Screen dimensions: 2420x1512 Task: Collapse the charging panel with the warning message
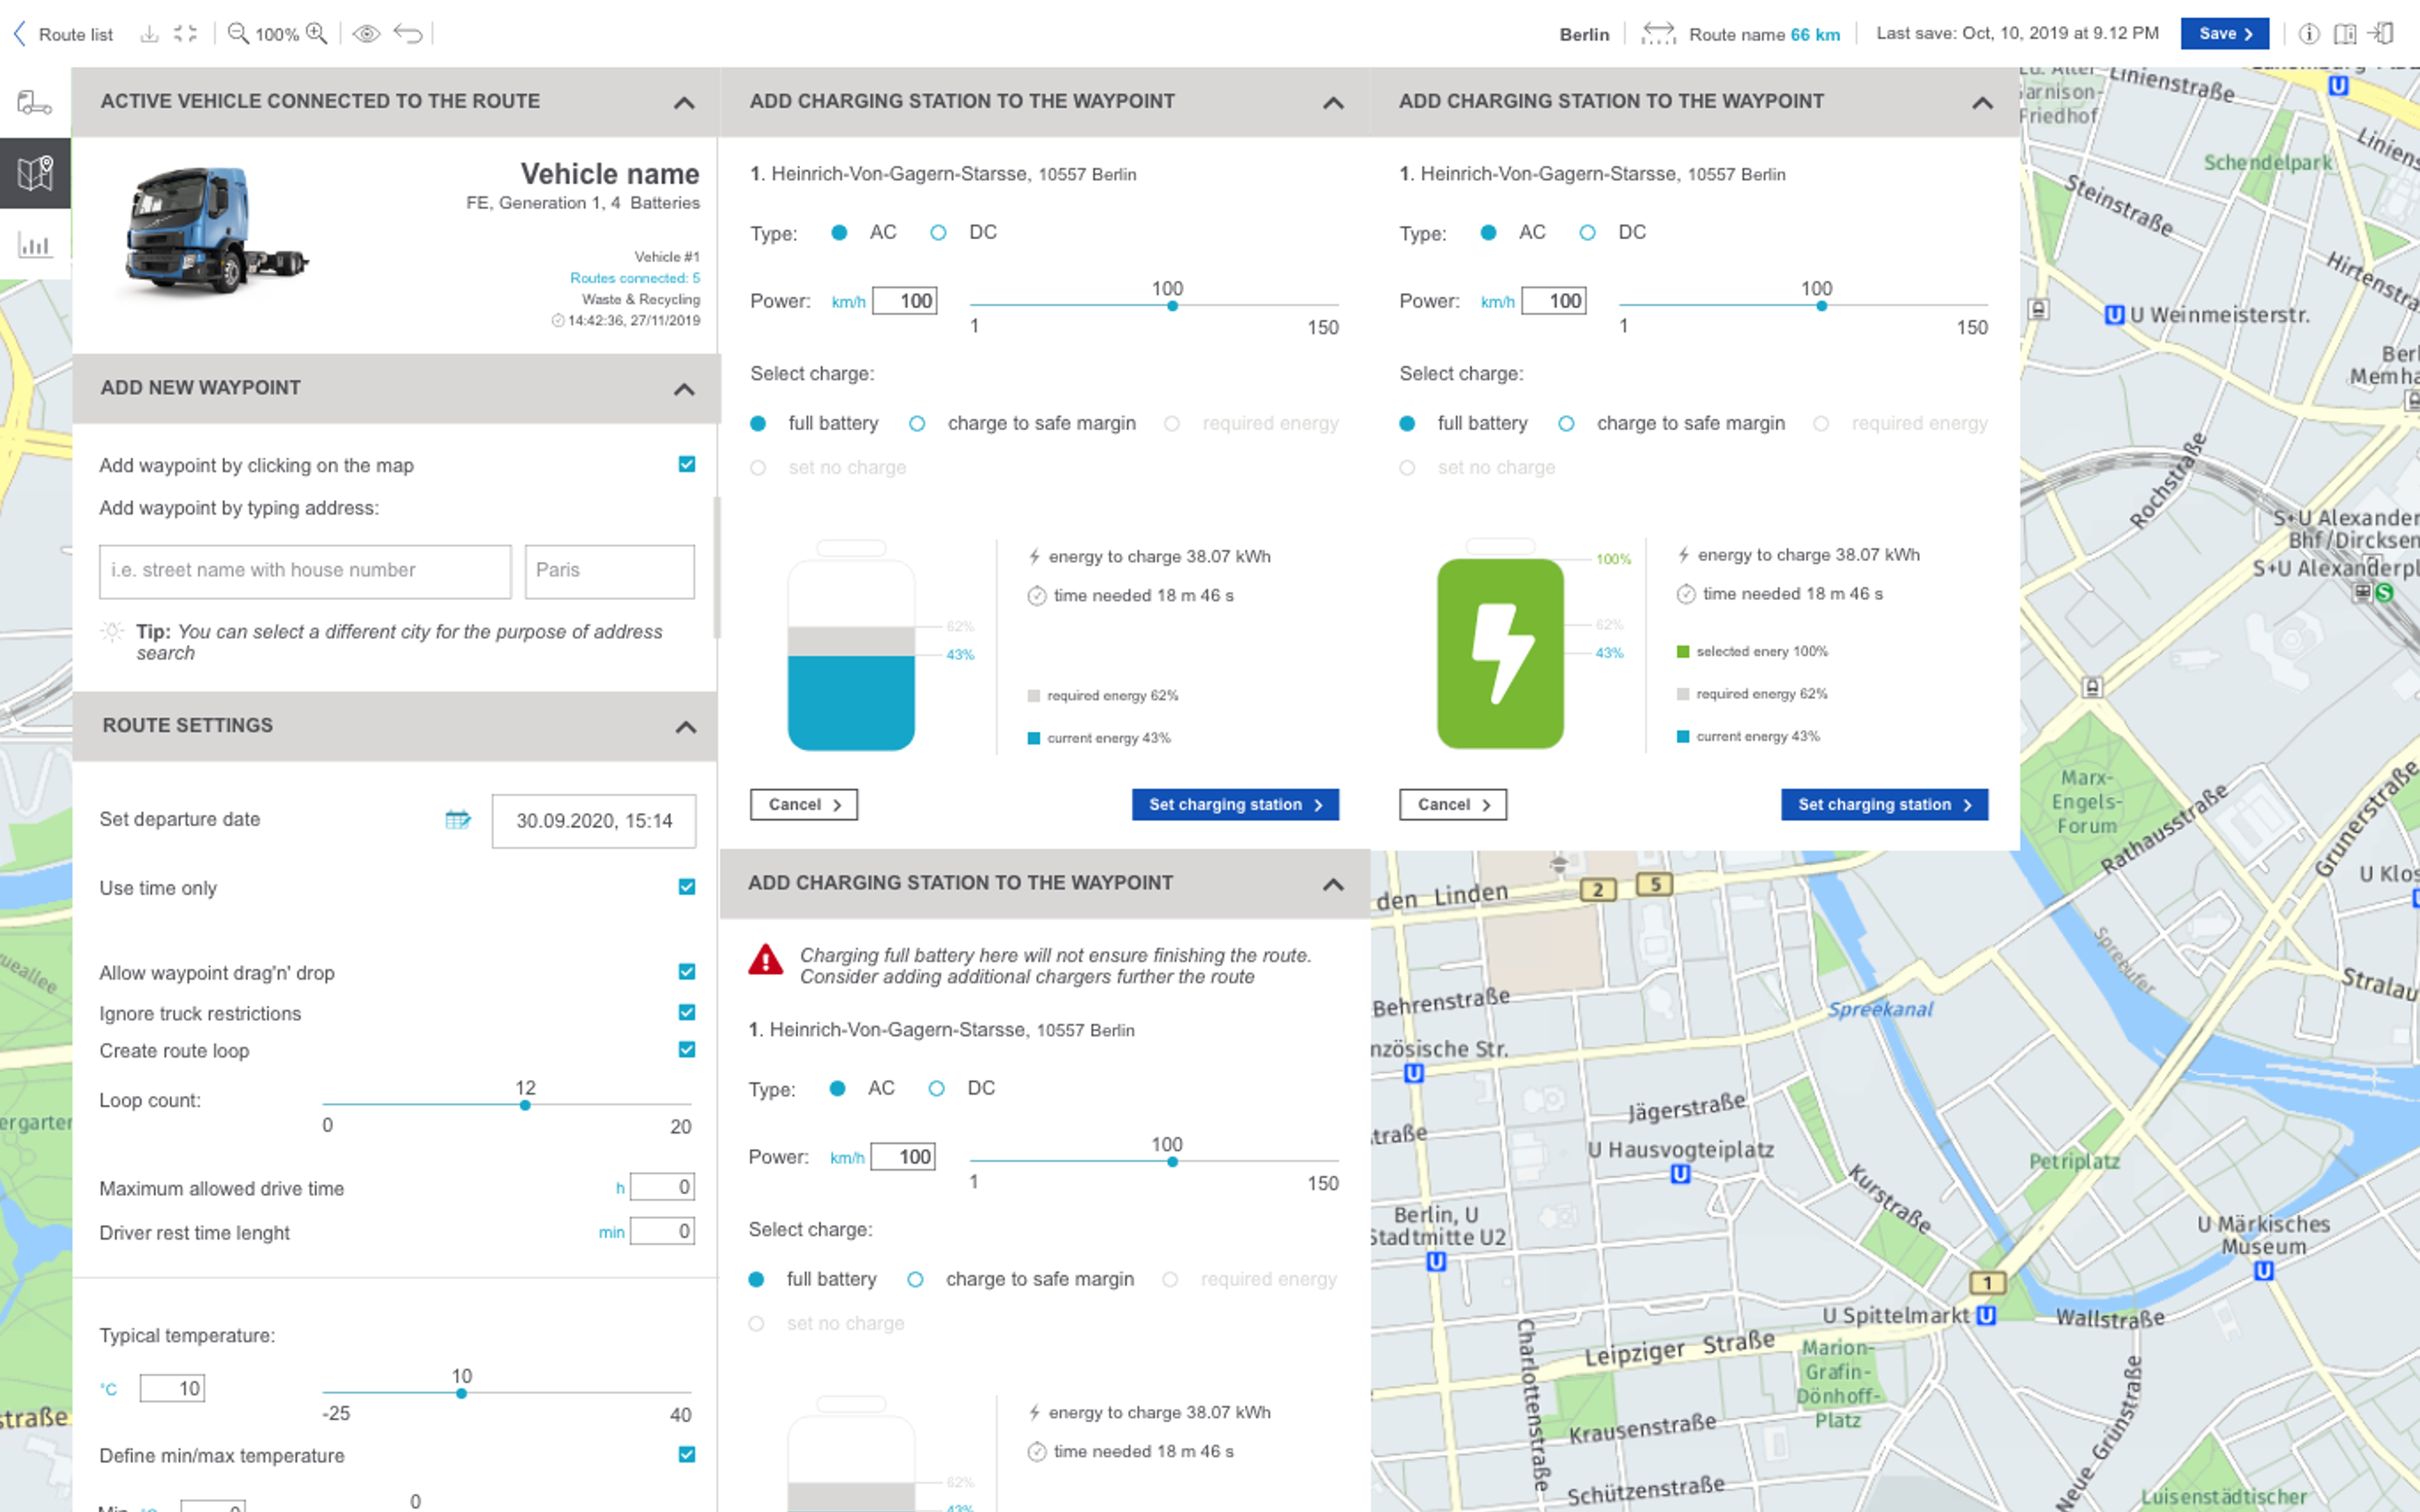click(1333, 884)
